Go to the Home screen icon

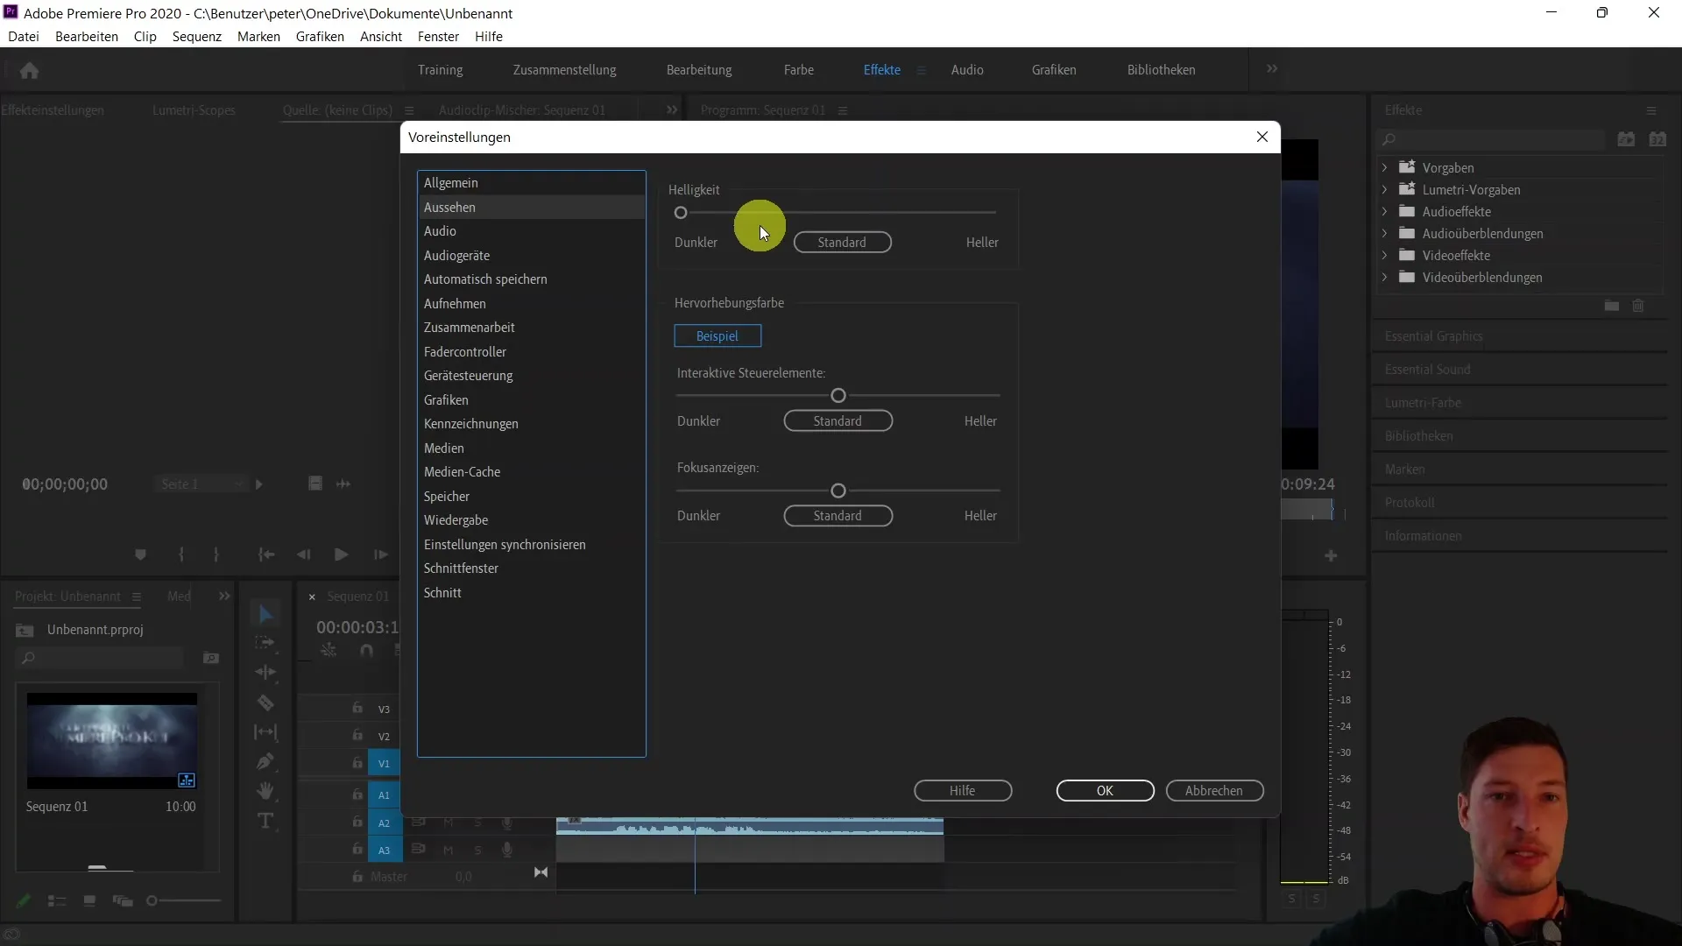pos(29,70)
